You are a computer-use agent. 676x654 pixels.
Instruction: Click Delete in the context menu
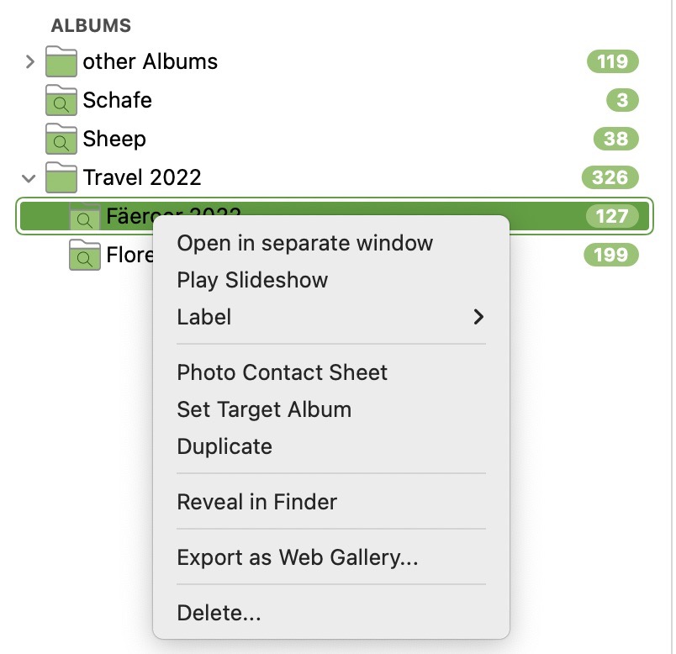pos(219,613)
